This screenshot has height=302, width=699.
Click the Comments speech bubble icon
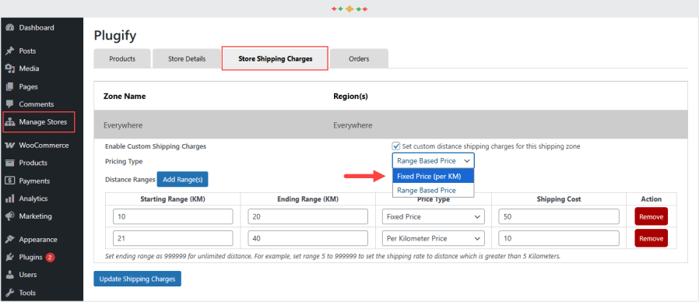10,104
